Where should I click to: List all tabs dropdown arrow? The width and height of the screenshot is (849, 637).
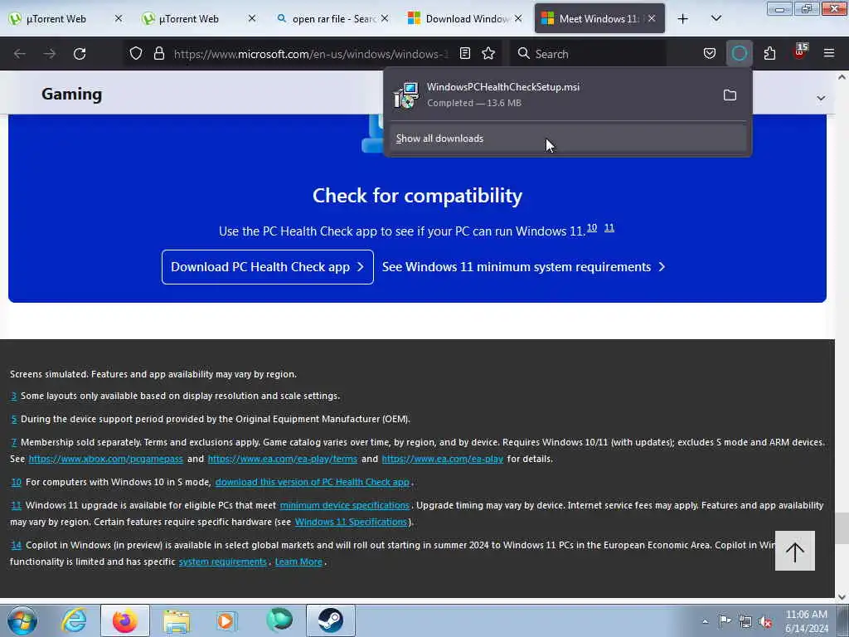(716, 19)
